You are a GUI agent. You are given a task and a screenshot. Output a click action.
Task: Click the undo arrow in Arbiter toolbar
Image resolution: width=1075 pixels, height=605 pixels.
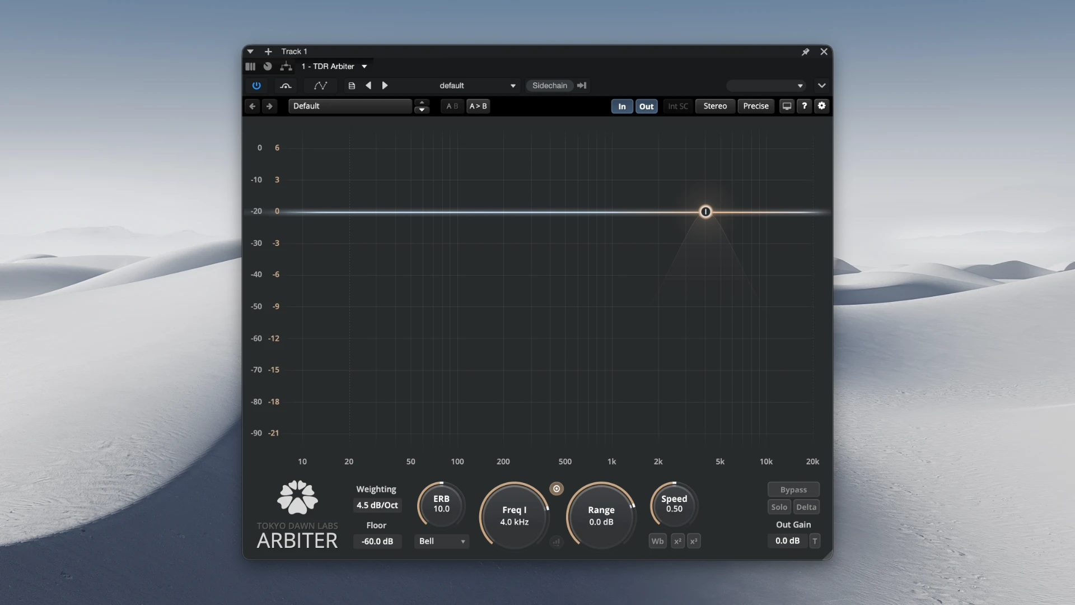[252, 106]
